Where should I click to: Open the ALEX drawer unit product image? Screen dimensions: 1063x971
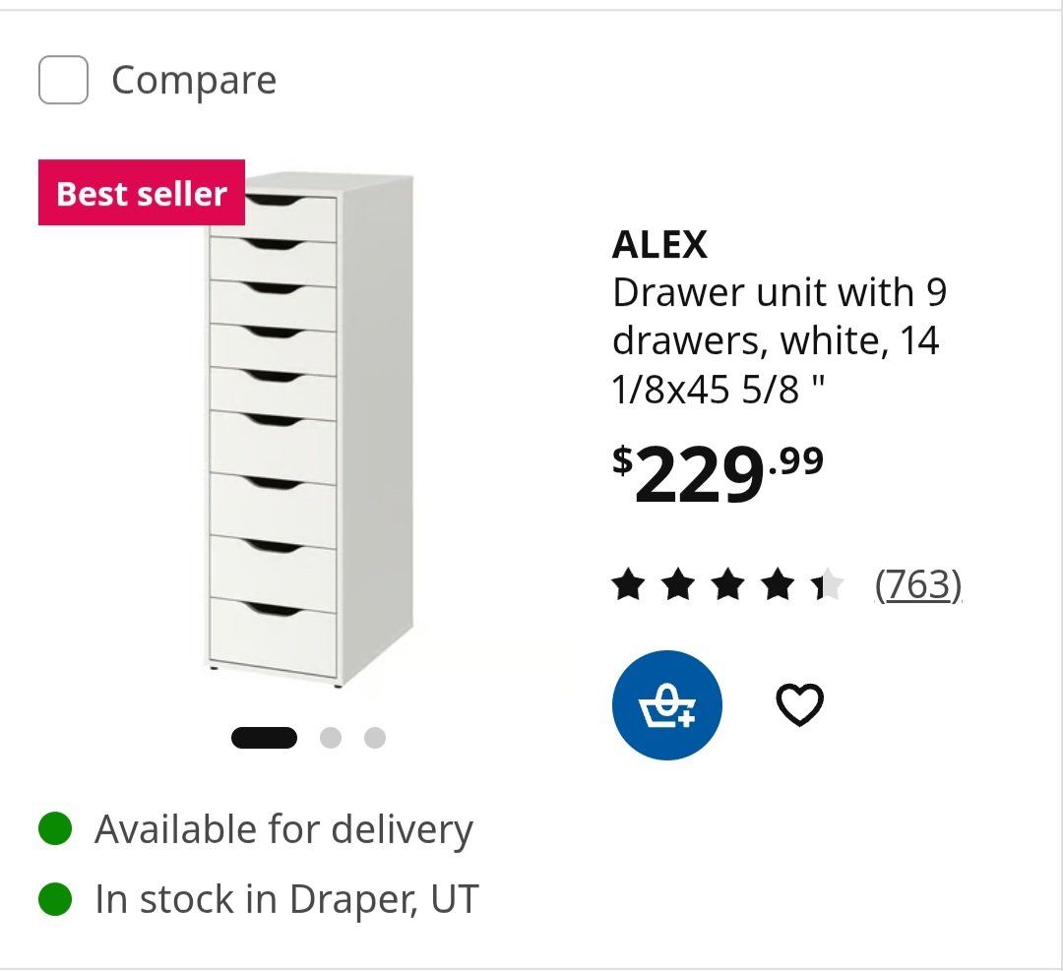pyautogui.click(x=309, y=430)
